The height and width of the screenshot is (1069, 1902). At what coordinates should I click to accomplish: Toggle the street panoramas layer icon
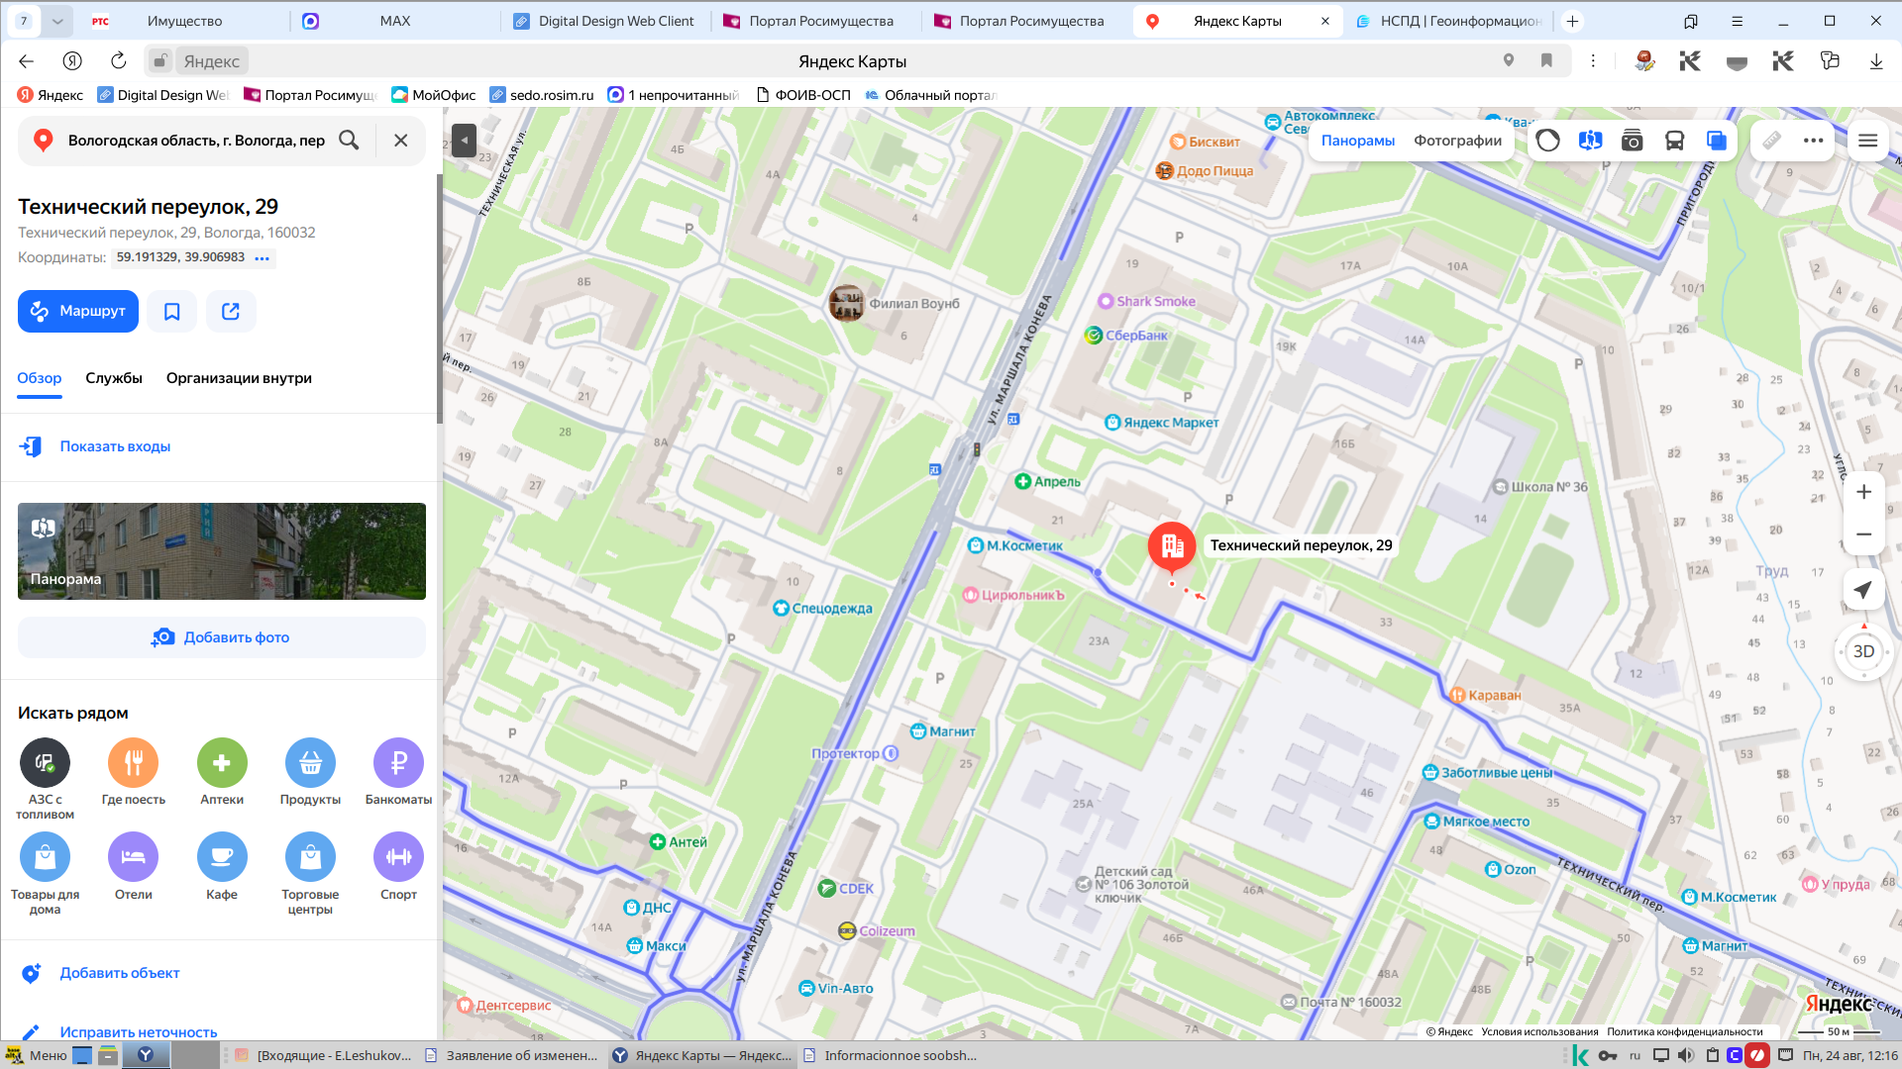click(x=1591, y=141)
